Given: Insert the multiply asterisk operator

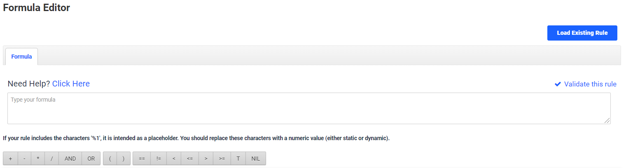Looking at the screenshot, I should click(x=38, y=159).
